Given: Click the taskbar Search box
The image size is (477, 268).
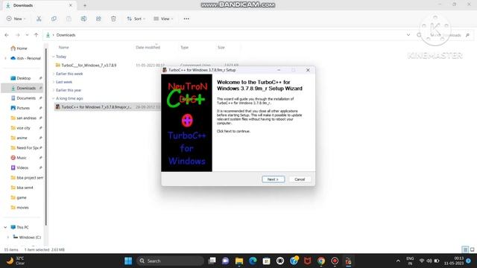Looking at the screenshot, I should pos(171,261).
